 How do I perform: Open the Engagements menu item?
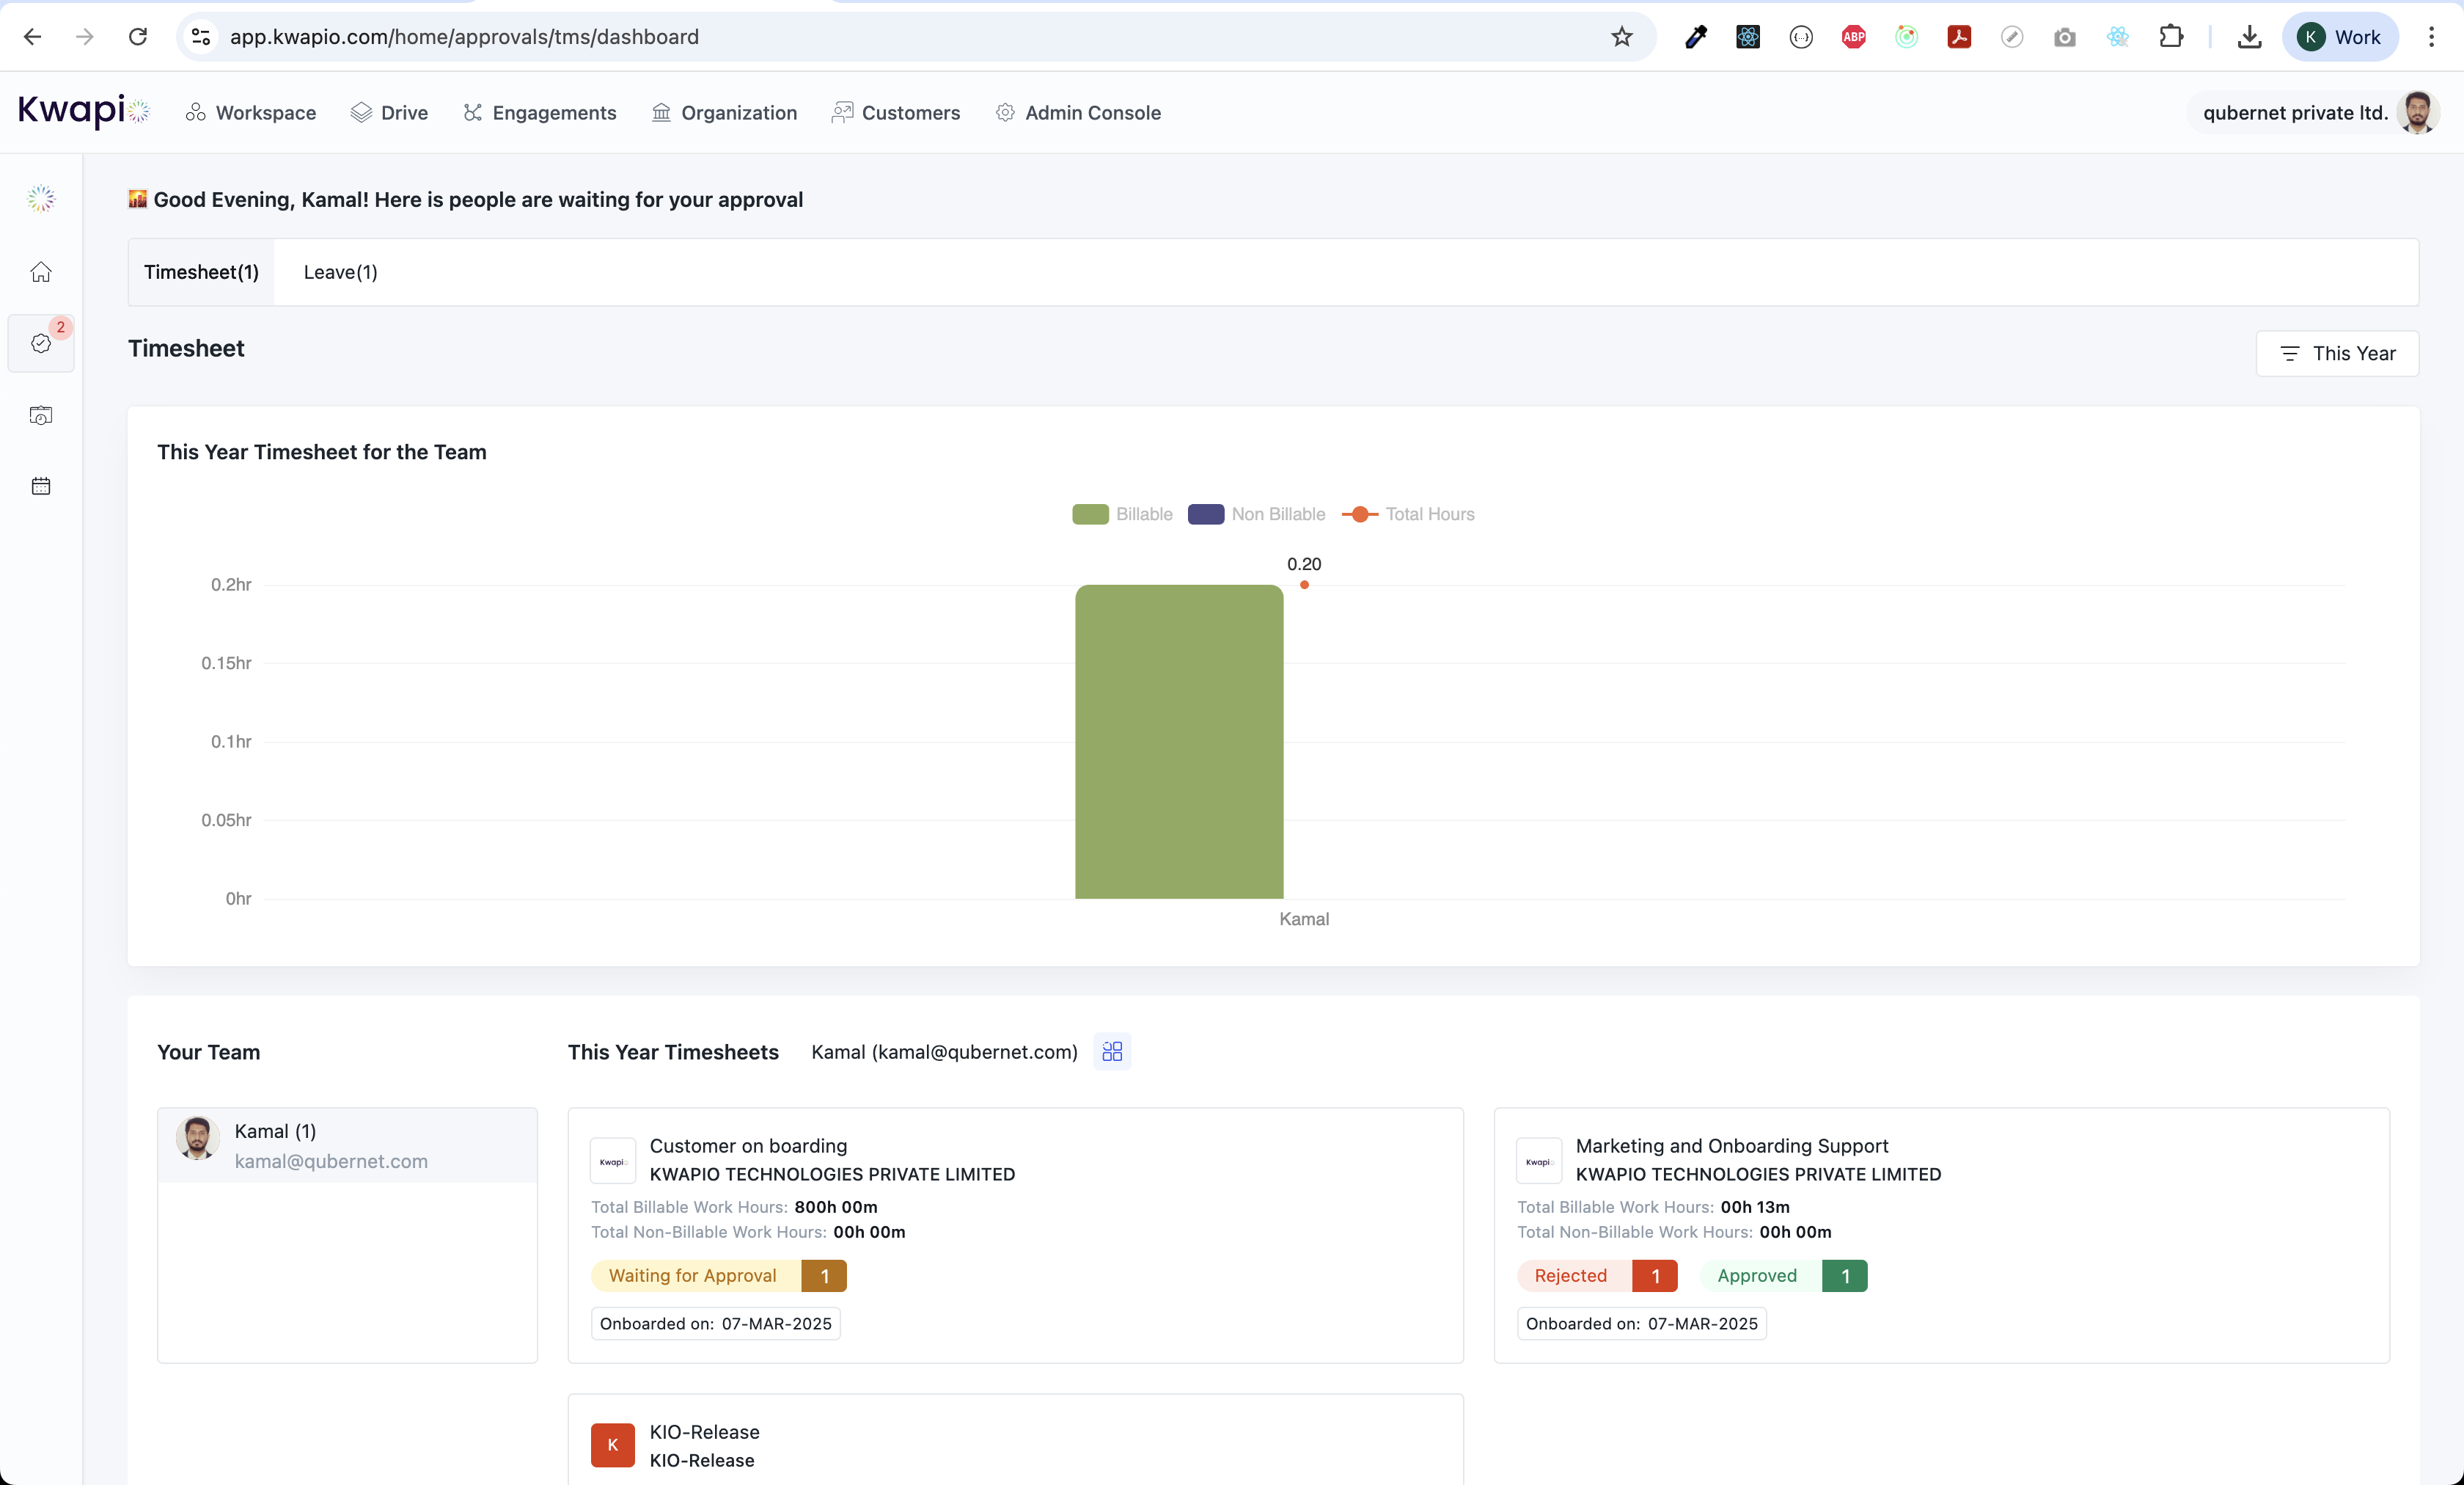coord(540,113)
